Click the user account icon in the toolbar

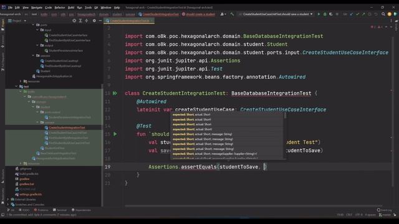pos(223,14)
